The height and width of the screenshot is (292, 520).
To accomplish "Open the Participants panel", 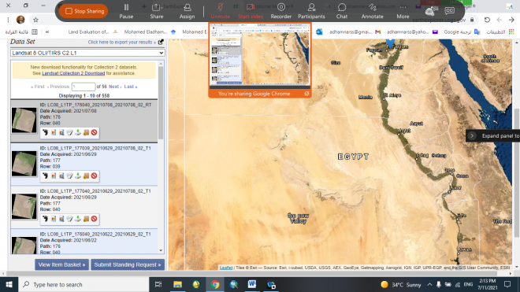I will [311, 11].
